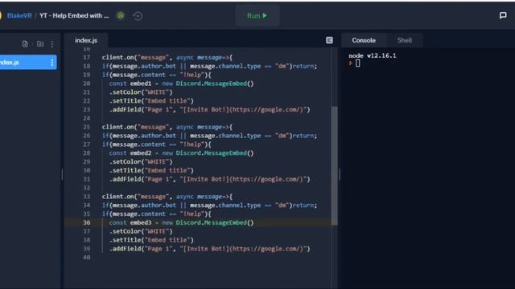
Task: Click the client.on line at row 33
Action: (167, 196)
